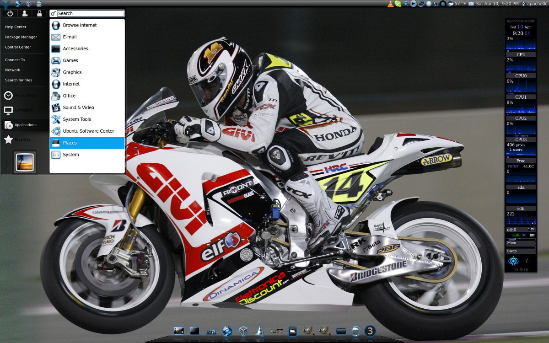Launch VirtualBox cube icon in dock

[x=243, y=330]
